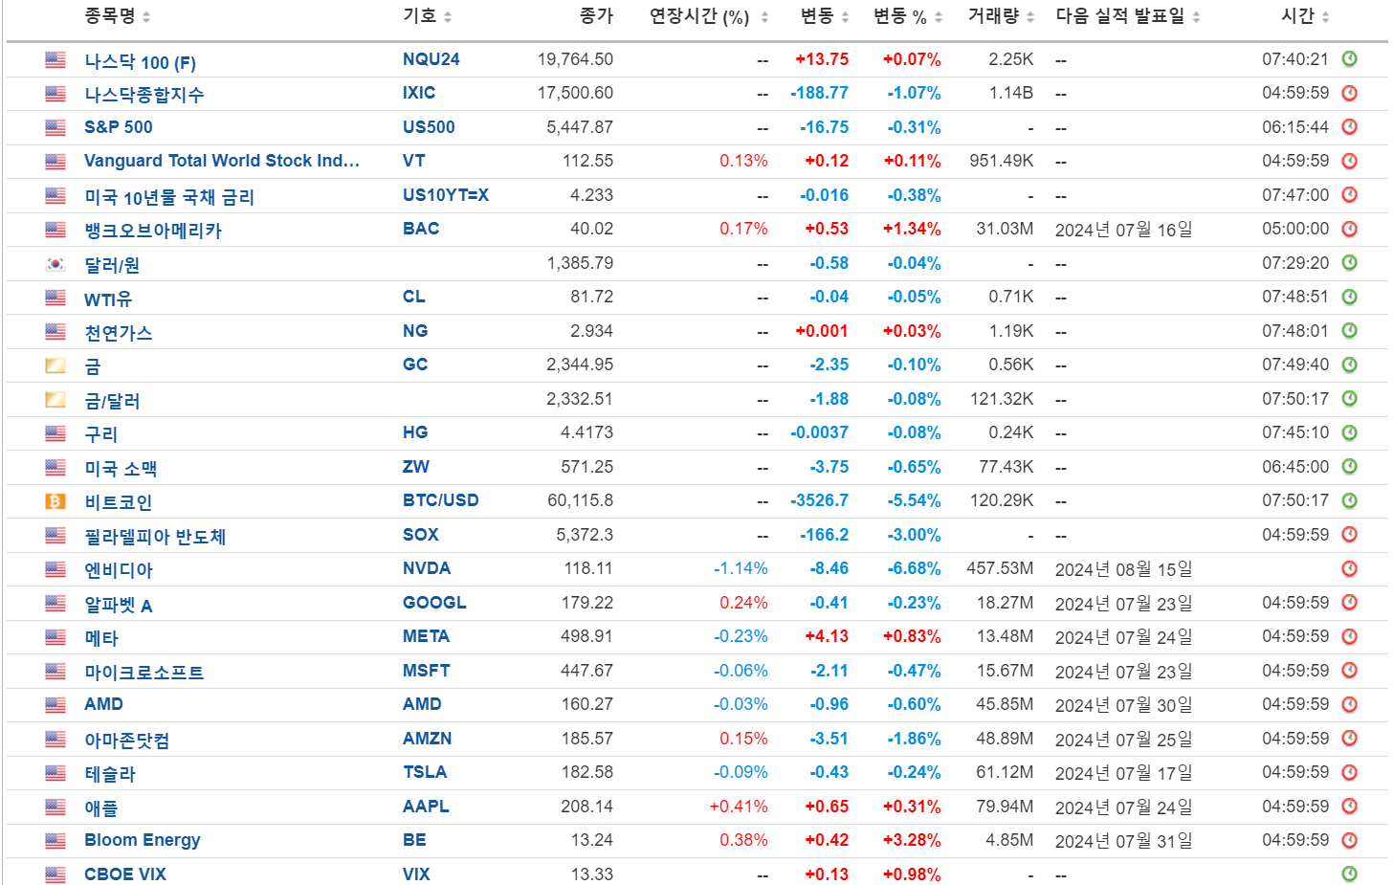Click the US flag icon beside Bloom Energy
Screen dimensions: 1393x885
(x=55, y=841)
